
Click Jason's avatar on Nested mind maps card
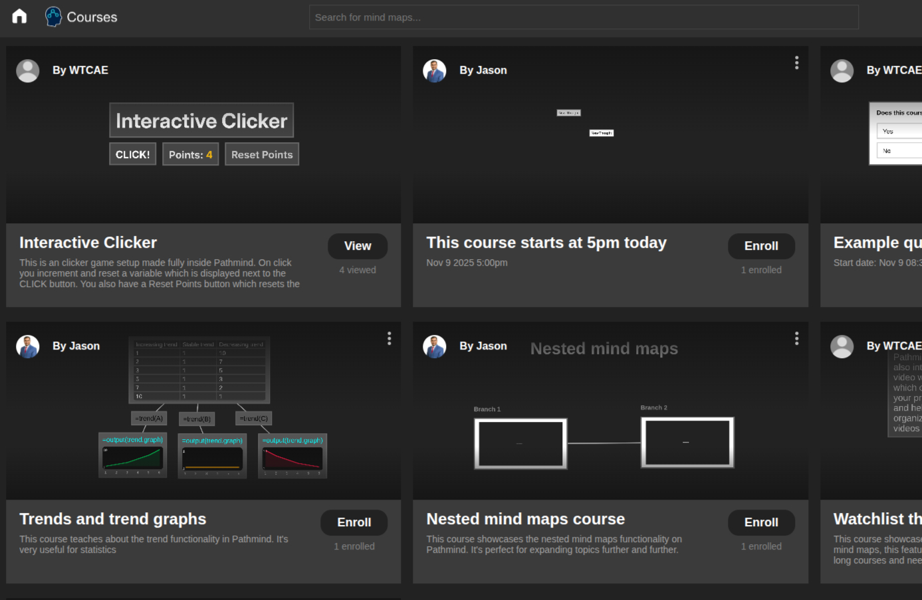[435, 346]
